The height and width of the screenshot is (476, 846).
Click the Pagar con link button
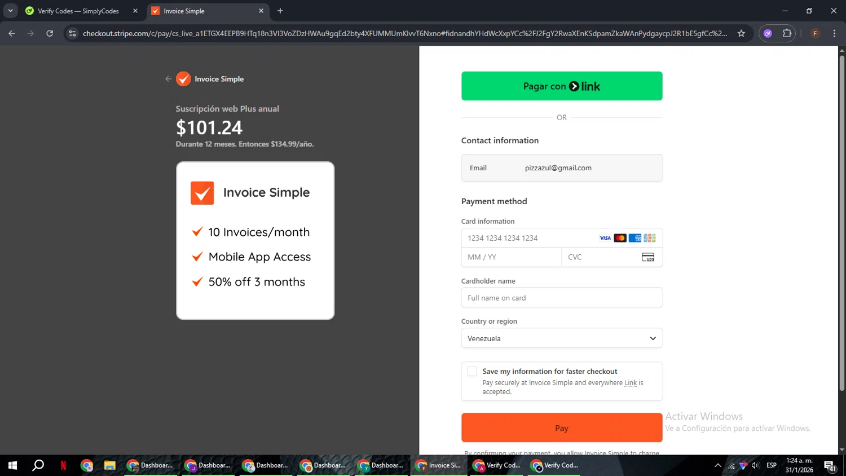562,86
